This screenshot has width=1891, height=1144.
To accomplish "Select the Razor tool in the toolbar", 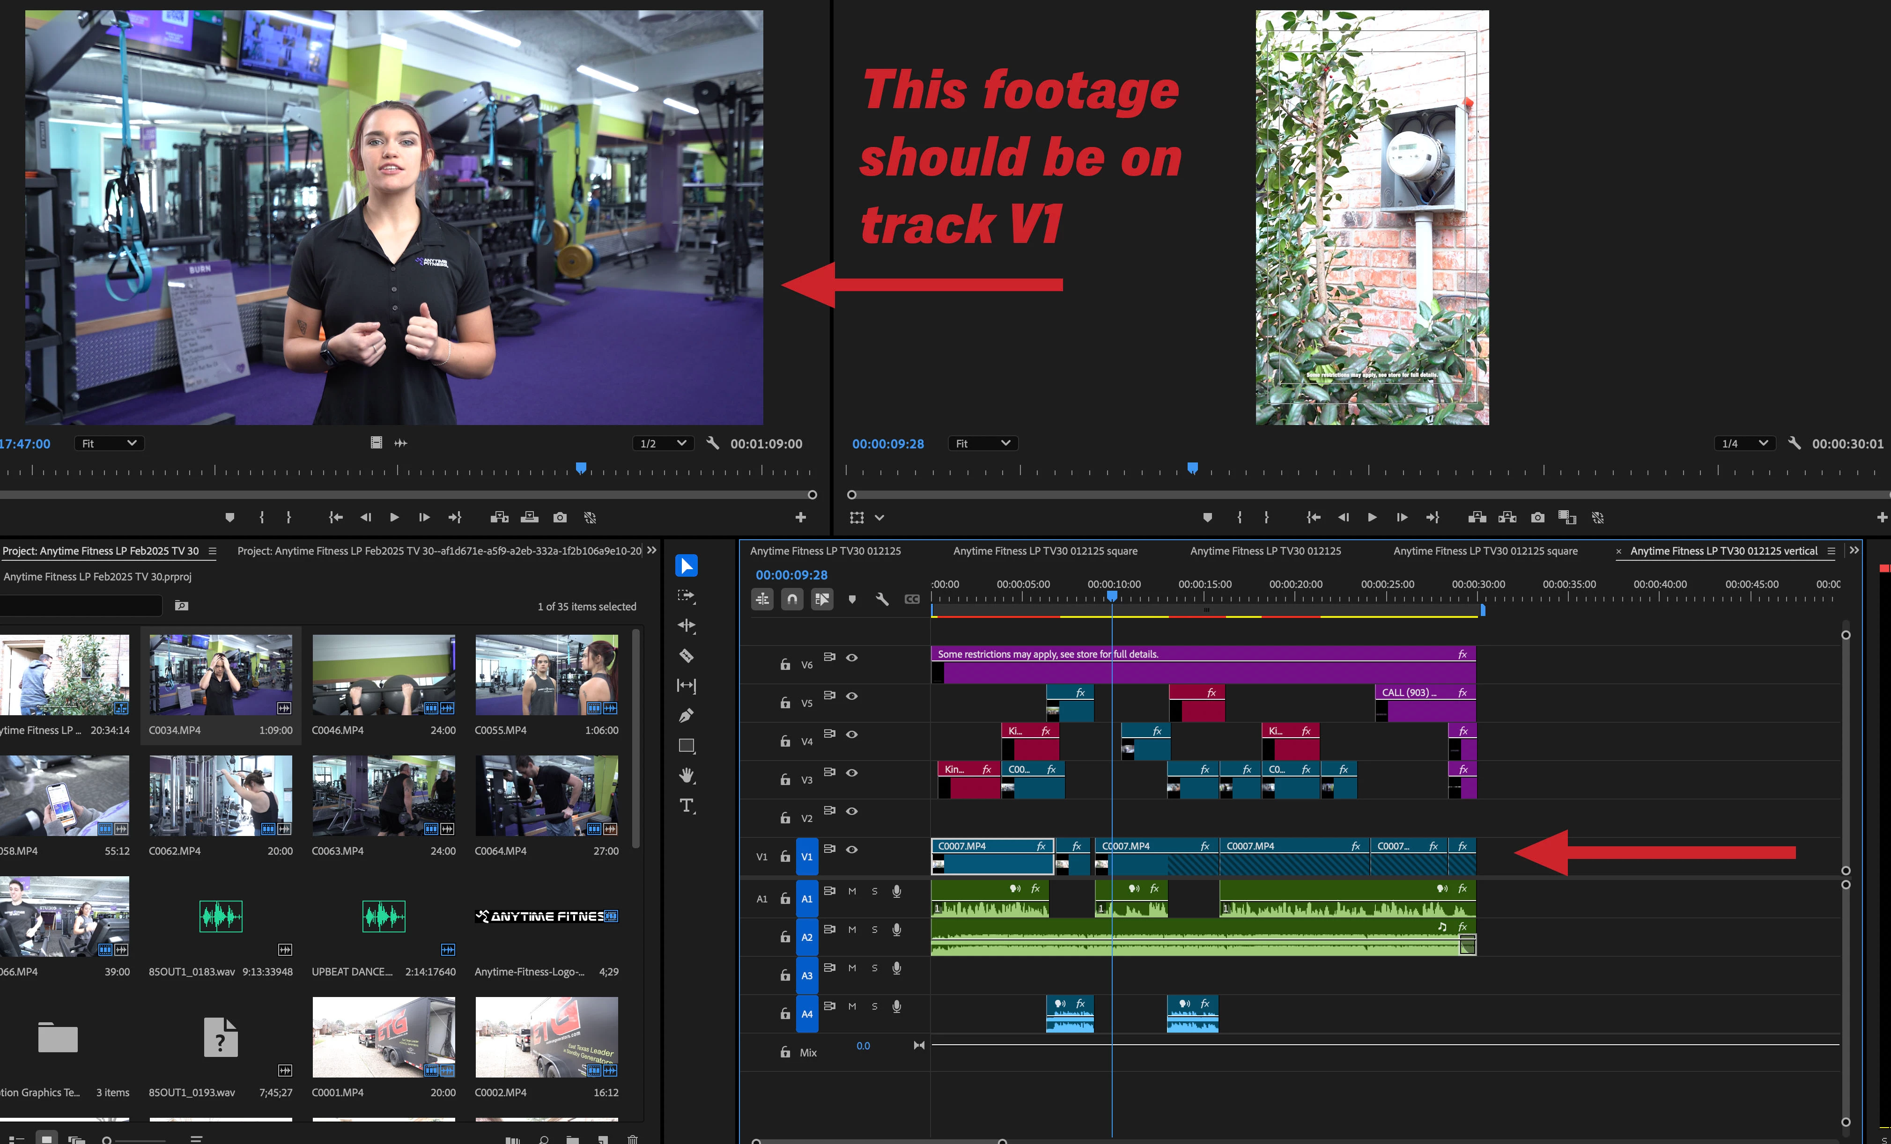I will pyautogui.click(x=686, y=656).
